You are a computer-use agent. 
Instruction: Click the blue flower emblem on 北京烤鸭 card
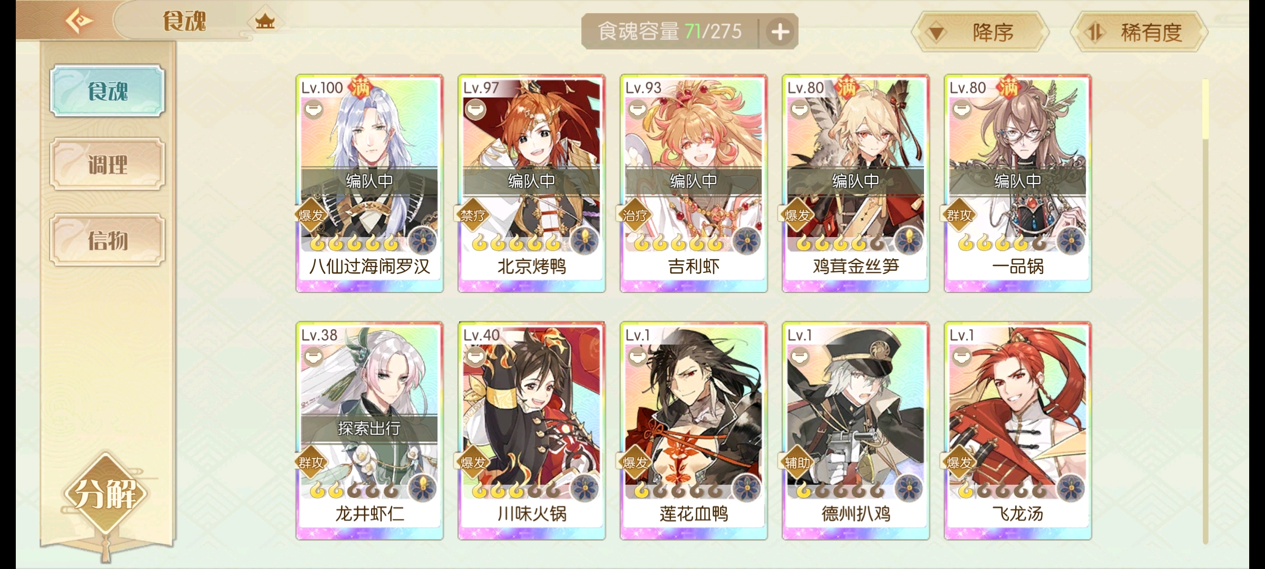585,242
